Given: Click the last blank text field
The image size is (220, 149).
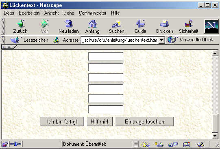Looking at the screenshot, I should pyautogui.click(x=106, y=109).
